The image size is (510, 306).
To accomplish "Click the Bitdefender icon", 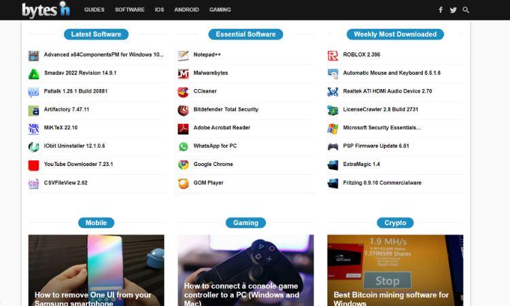I will (183, 111).
